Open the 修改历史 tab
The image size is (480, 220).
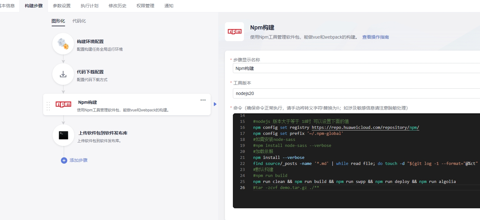tap(117, 6)
